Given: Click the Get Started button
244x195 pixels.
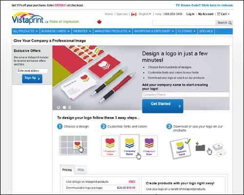Looking at the screenshot, I should (x=163, y=106).
